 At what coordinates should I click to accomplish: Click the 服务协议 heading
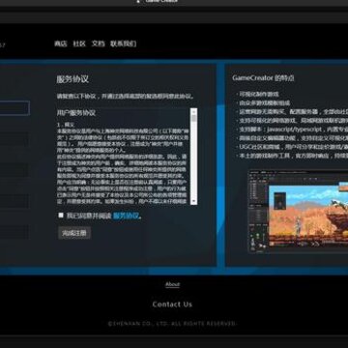[x=72, y=79]
